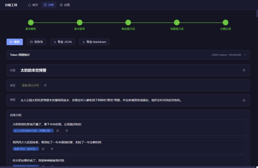Open the 场景提示词 step
Screen dimensions: 258x168
coord(177,23)
